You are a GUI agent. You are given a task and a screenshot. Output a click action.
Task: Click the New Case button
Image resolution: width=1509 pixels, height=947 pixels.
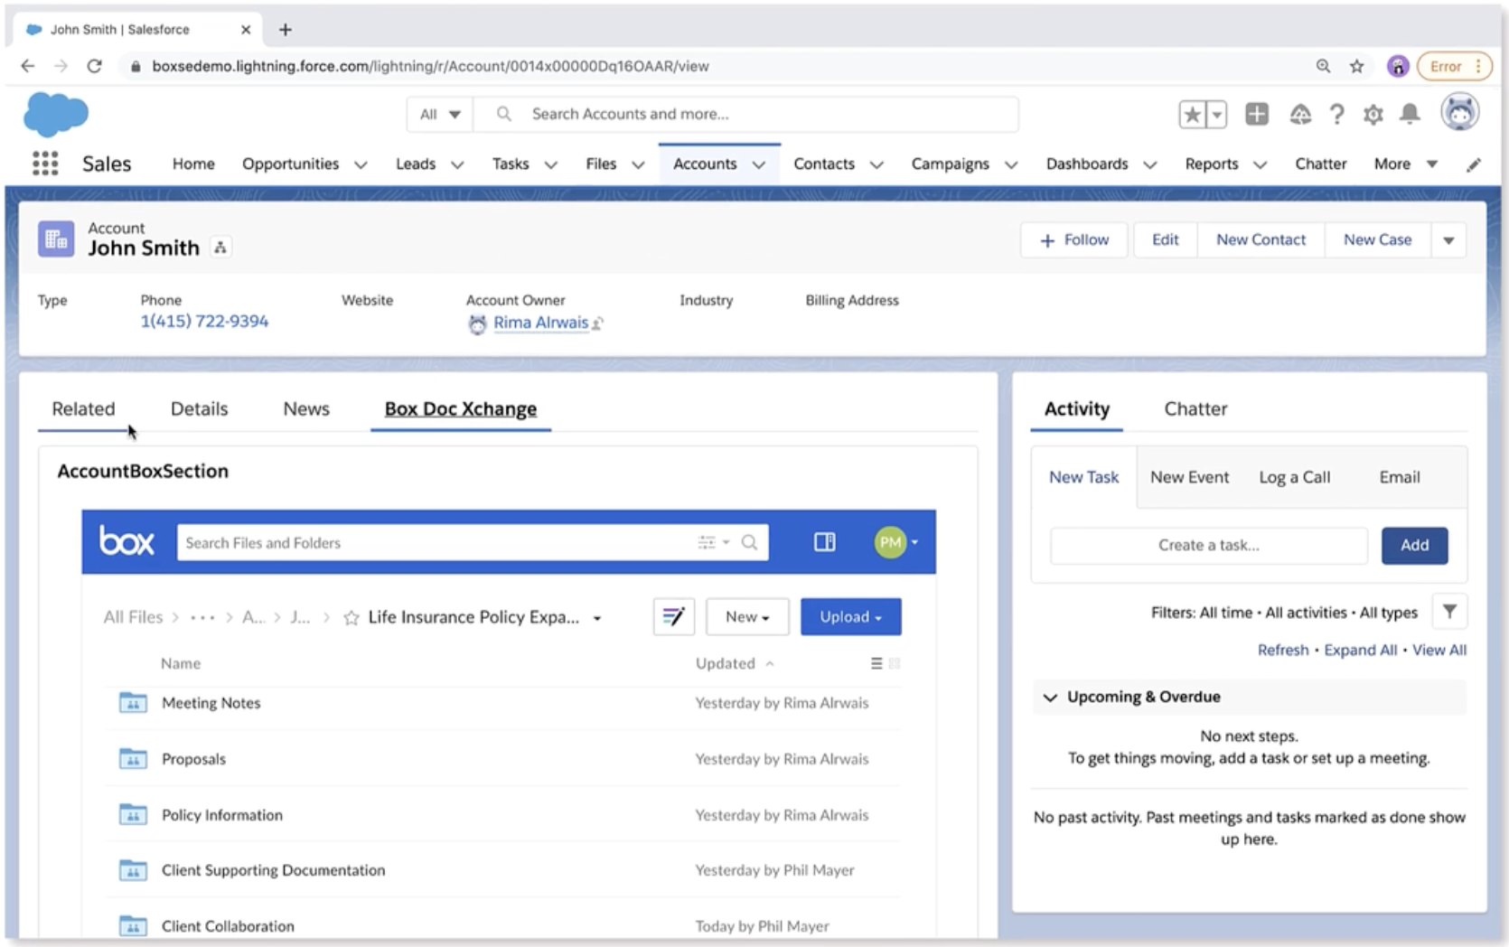coord(1377,240)
